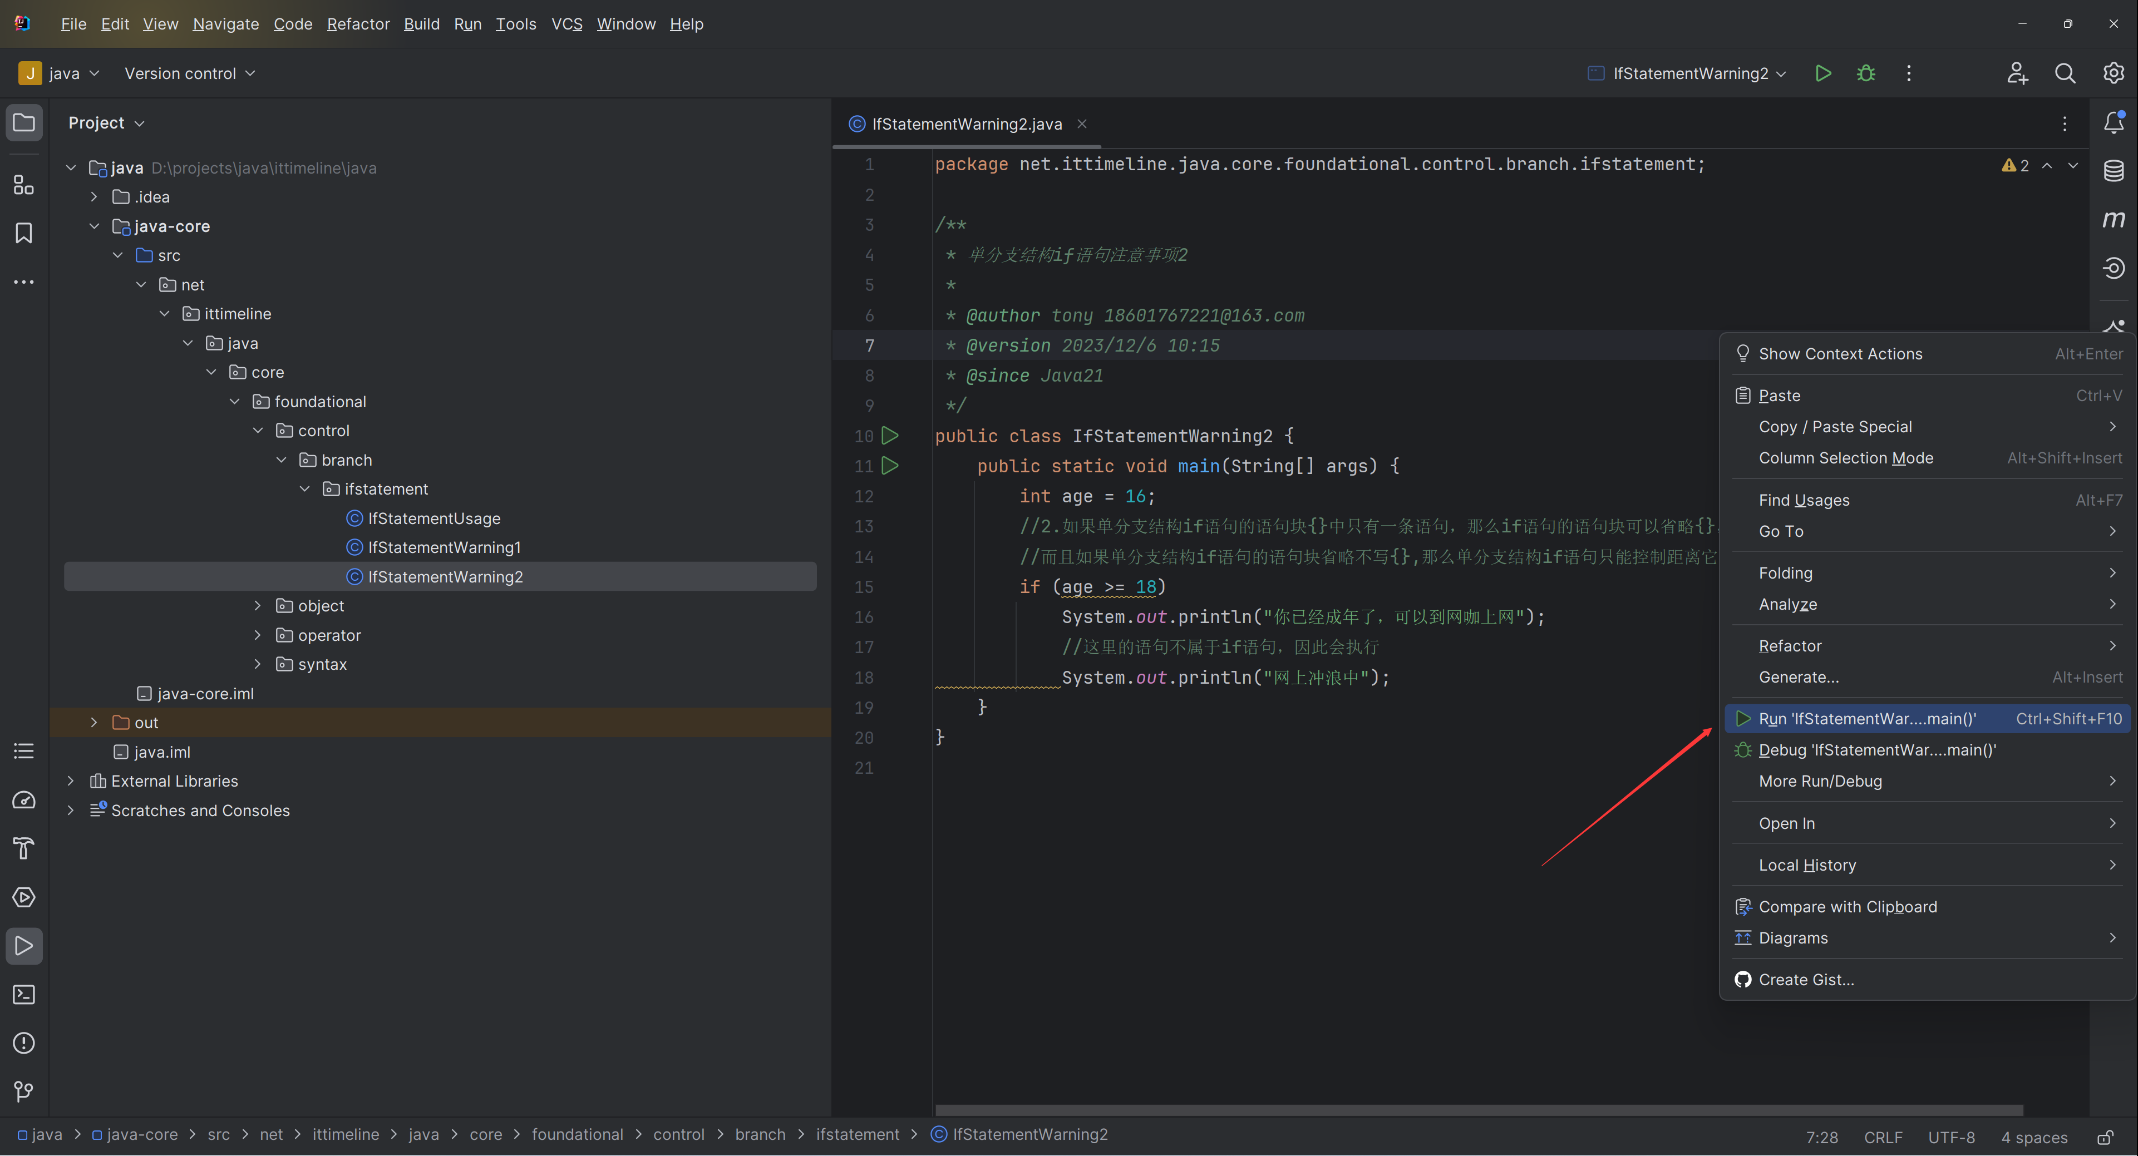Select Show Context Actions entry
The height and width of the screenshot is (1156, 2138).
pos(1927,353)
